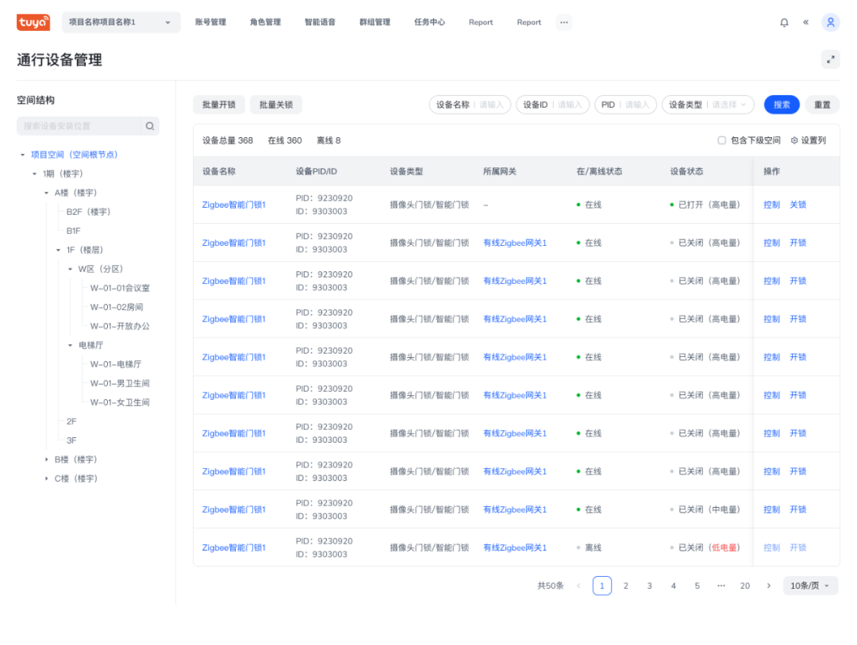Collapse 项目空间 root node
The width and height of the screenshot is (857, 645).
(22, 155)
